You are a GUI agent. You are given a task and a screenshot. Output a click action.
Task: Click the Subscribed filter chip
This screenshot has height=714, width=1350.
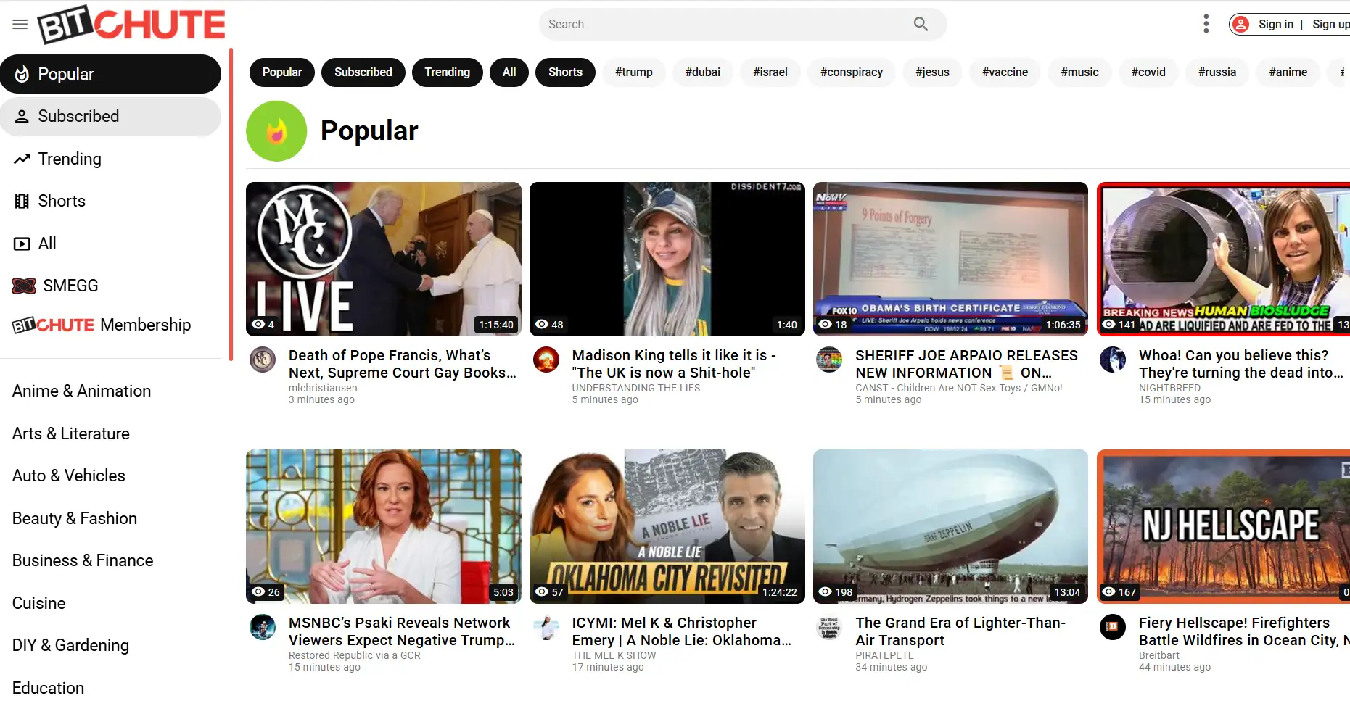point(363,72)
